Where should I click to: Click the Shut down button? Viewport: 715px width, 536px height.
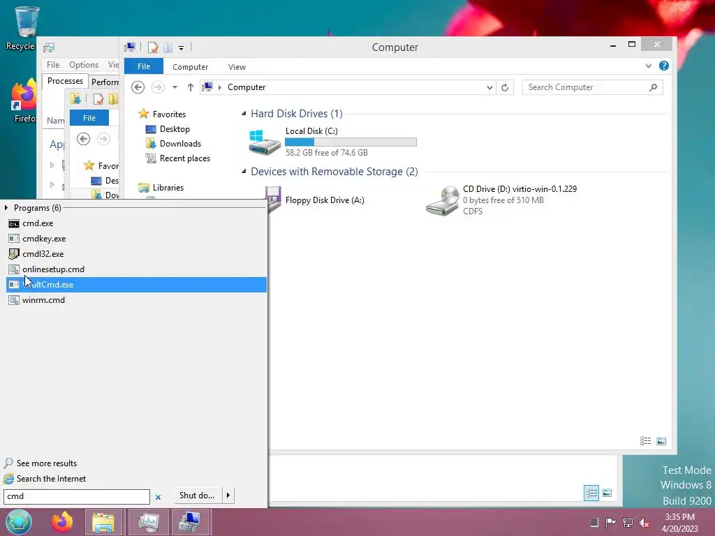click(198, 496)
